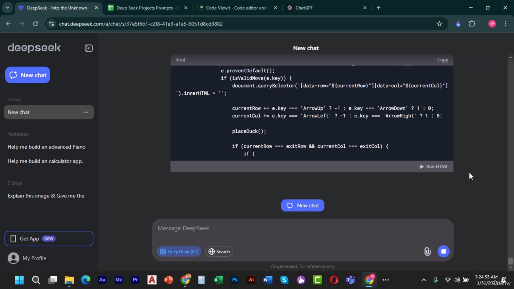
Task: Click the attach file paperclip icon
Action: [427, 252]
